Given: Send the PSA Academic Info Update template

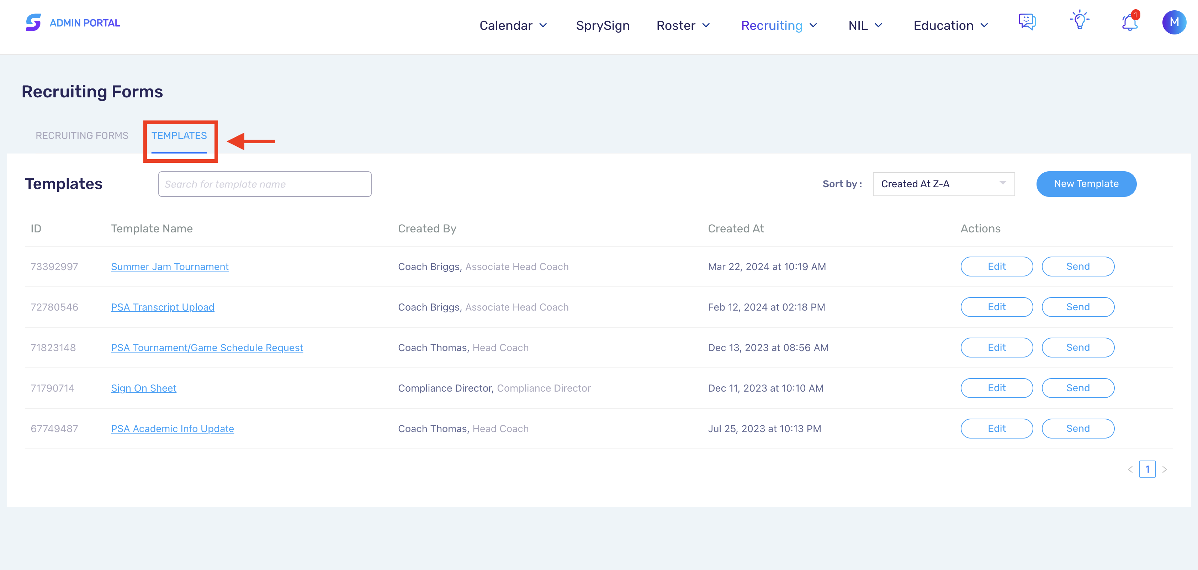Looking at the screenshot, I should (1077, 428).
